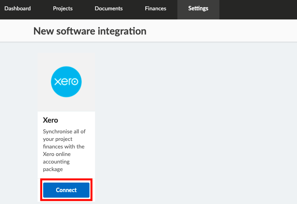
Task: Click the 'finances with the' description line
Action: click(x=64, y=146)
